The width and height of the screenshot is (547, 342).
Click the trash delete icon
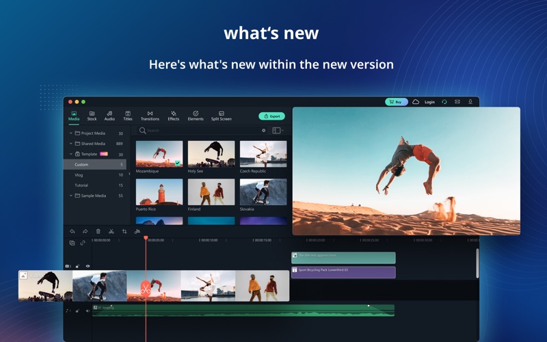[98, 231]
